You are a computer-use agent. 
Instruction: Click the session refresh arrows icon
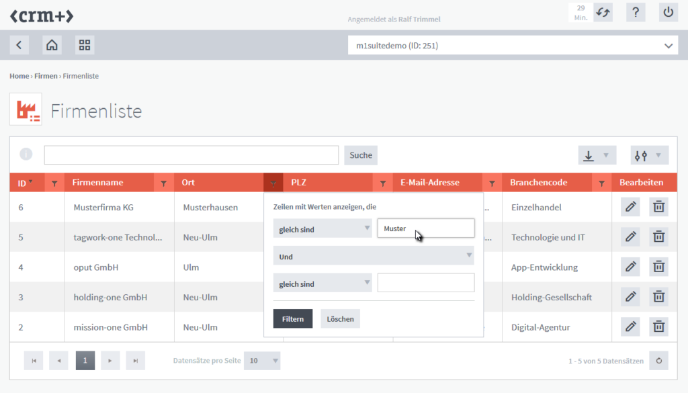(x=603, y=12)
